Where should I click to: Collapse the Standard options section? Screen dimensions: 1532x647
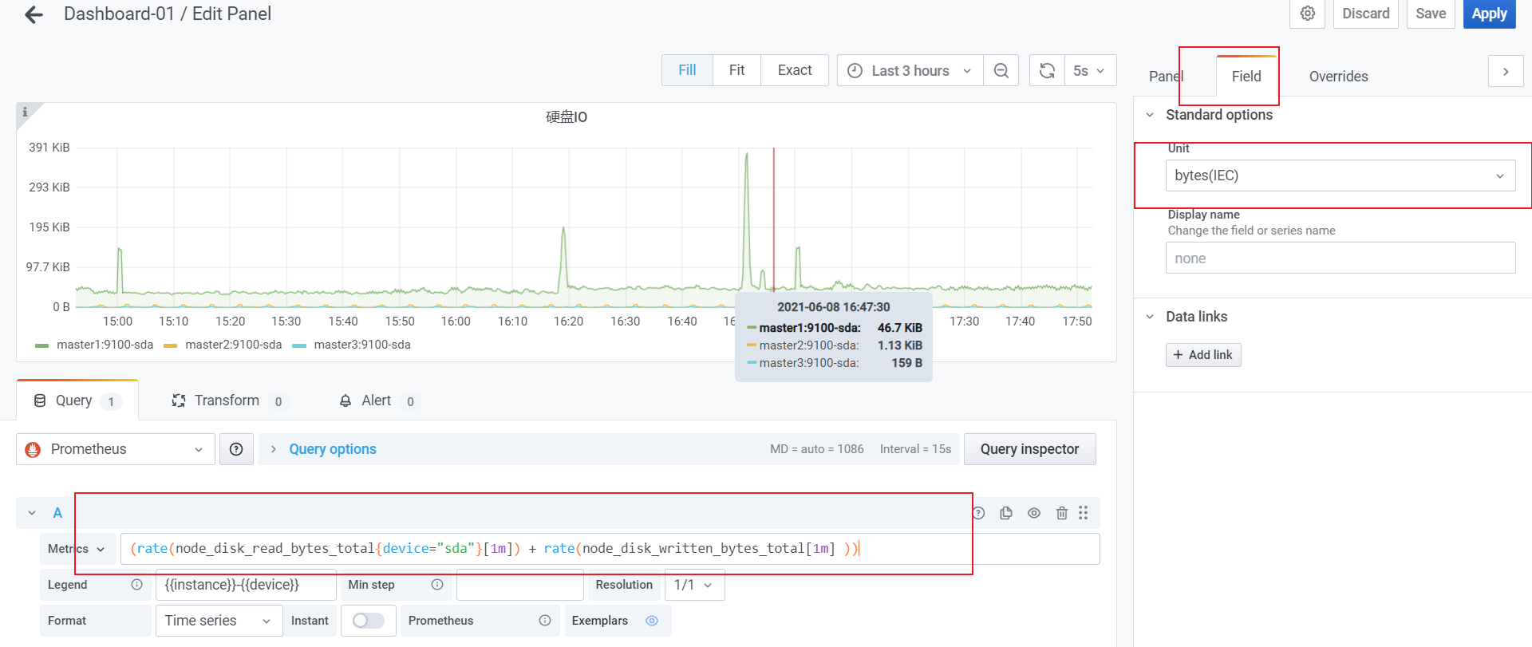coord(1150,115)
